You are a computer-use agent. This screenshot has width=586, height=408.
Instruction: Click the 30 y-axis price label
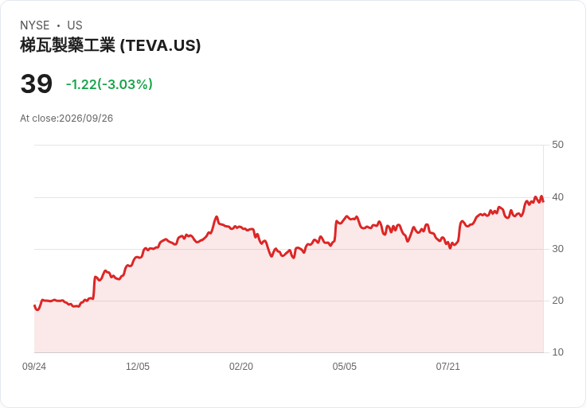[x=557, y=249]
